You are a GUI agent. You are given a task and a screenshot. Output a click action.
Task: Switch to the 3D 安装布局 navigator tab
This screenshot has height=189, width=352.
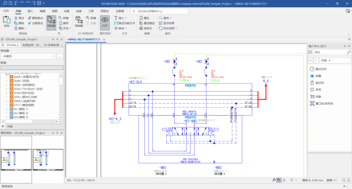click(x=53, y=45)
